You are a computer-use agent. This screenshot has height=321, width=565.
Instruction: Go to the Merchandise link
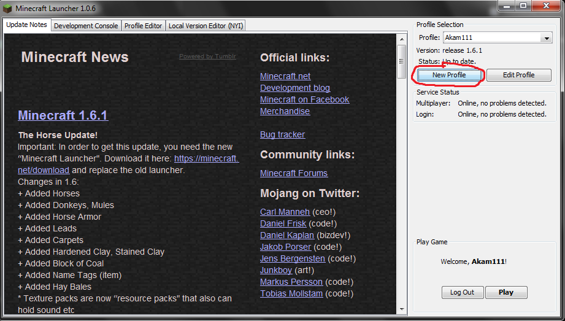285,111
